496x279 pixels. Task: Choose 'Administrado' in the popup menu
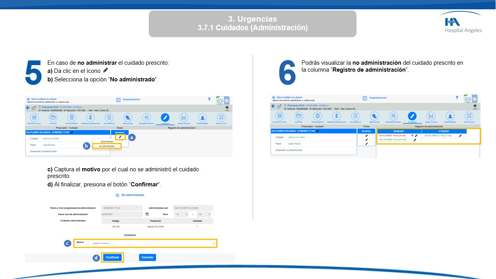[107, 141]
